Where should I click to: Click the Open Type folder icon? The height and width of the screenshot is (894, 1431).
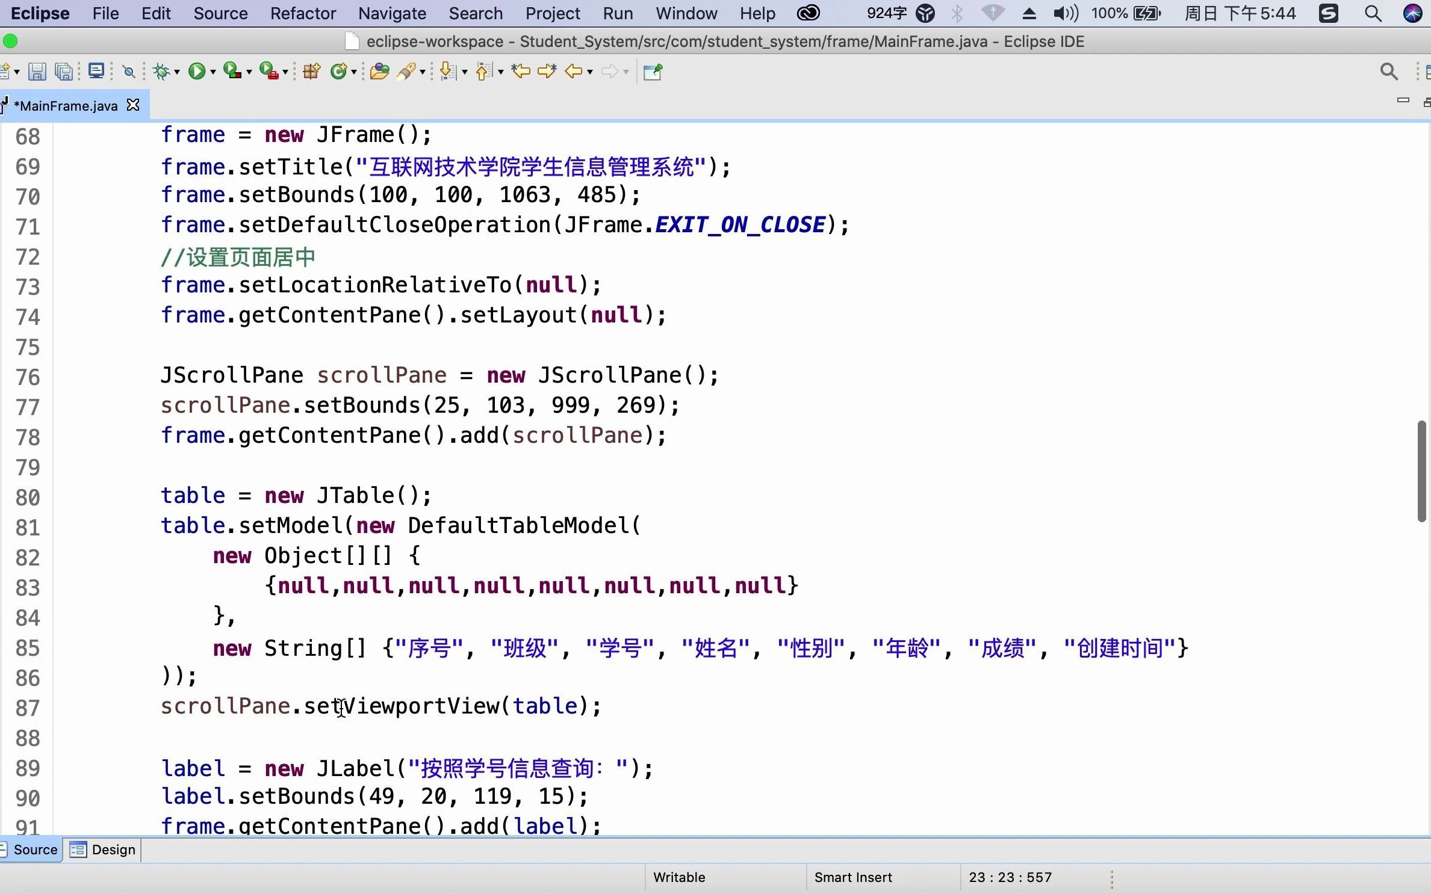point(379,72)
